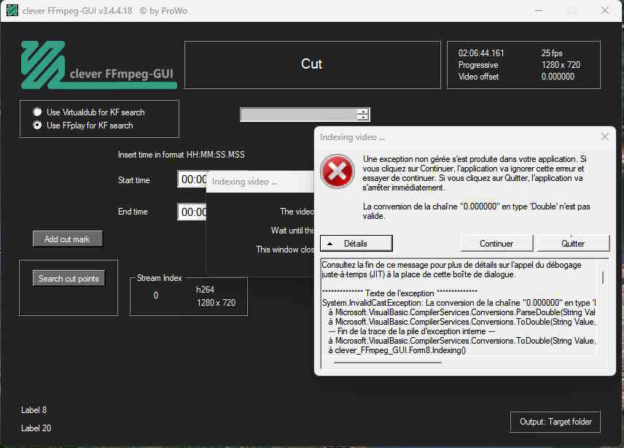Click the clever FFmpeg-GUI logo
This screenshot has width=624, height=448.
98,65
